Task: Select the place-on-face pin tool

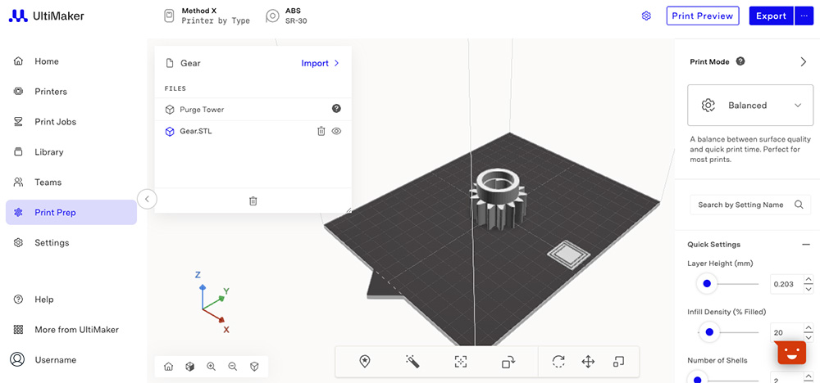Action: point(365,361)
